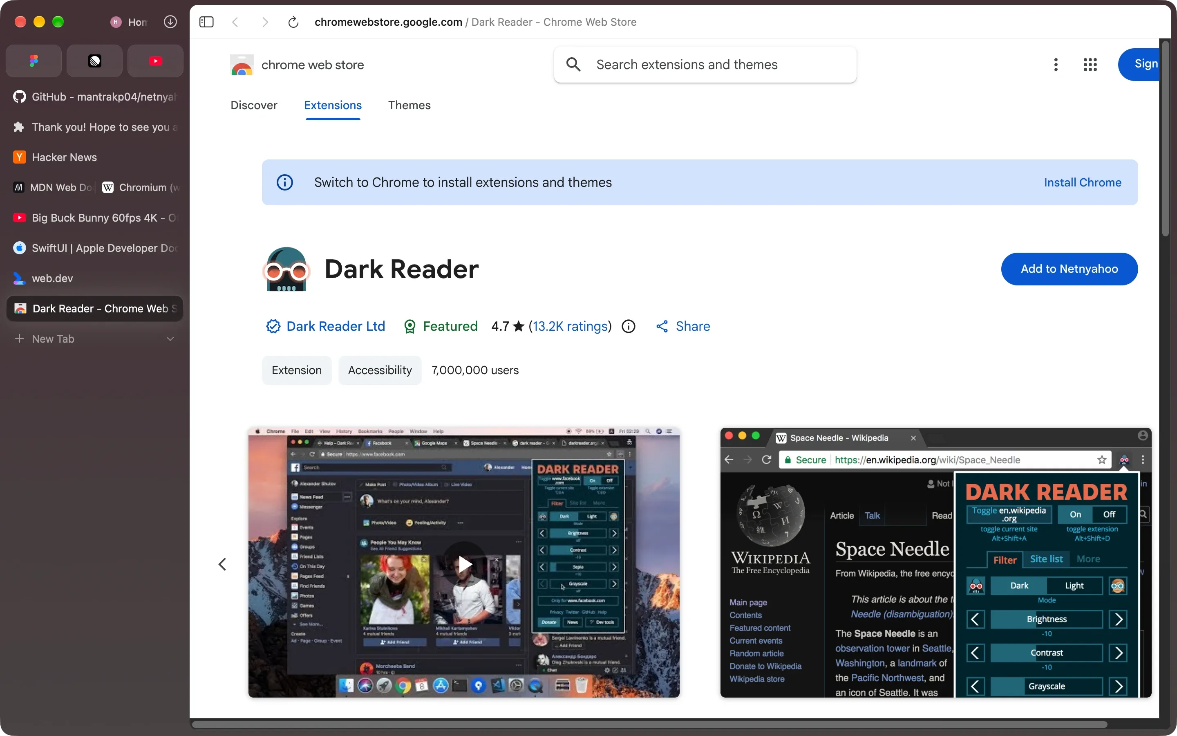Click the Featured badge icon

(x=409, y=327)
